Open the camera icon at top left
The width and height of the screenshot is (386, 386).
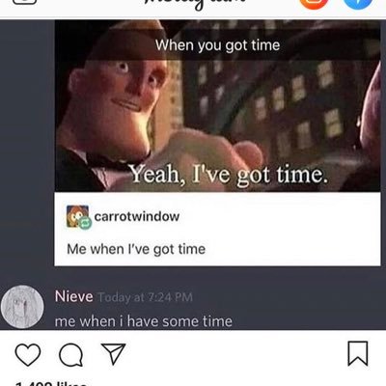pos(24,2)
